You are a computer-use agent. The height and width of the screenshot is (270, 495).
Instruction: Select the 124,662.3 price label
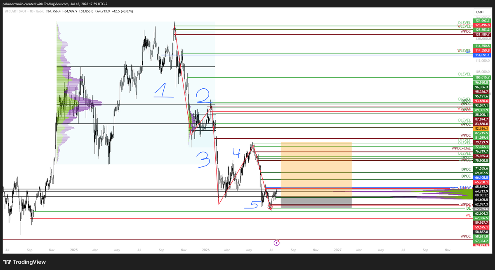click(x=483, y=20)
